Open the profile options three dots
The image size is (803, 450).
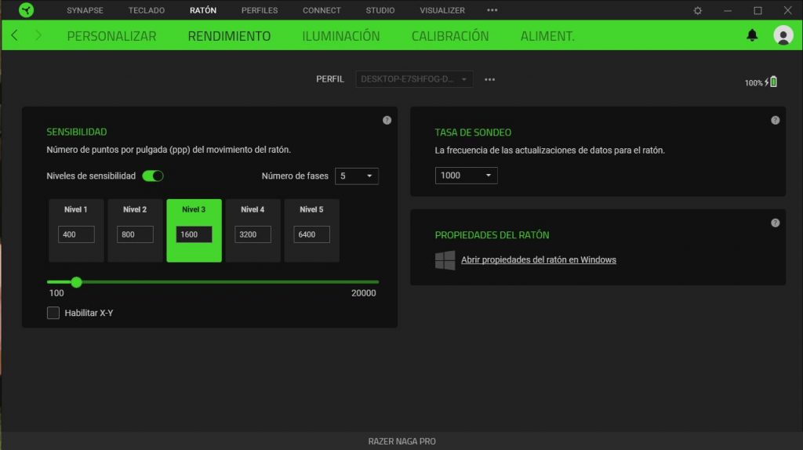(x=489, y=79)
